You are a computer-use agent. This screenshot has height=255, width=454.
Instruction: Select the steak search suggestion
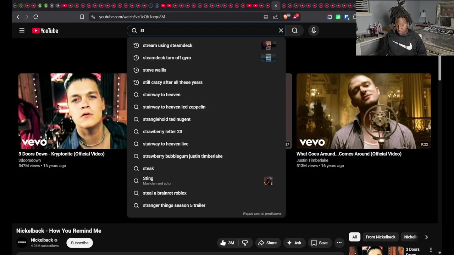click(206, 169)
